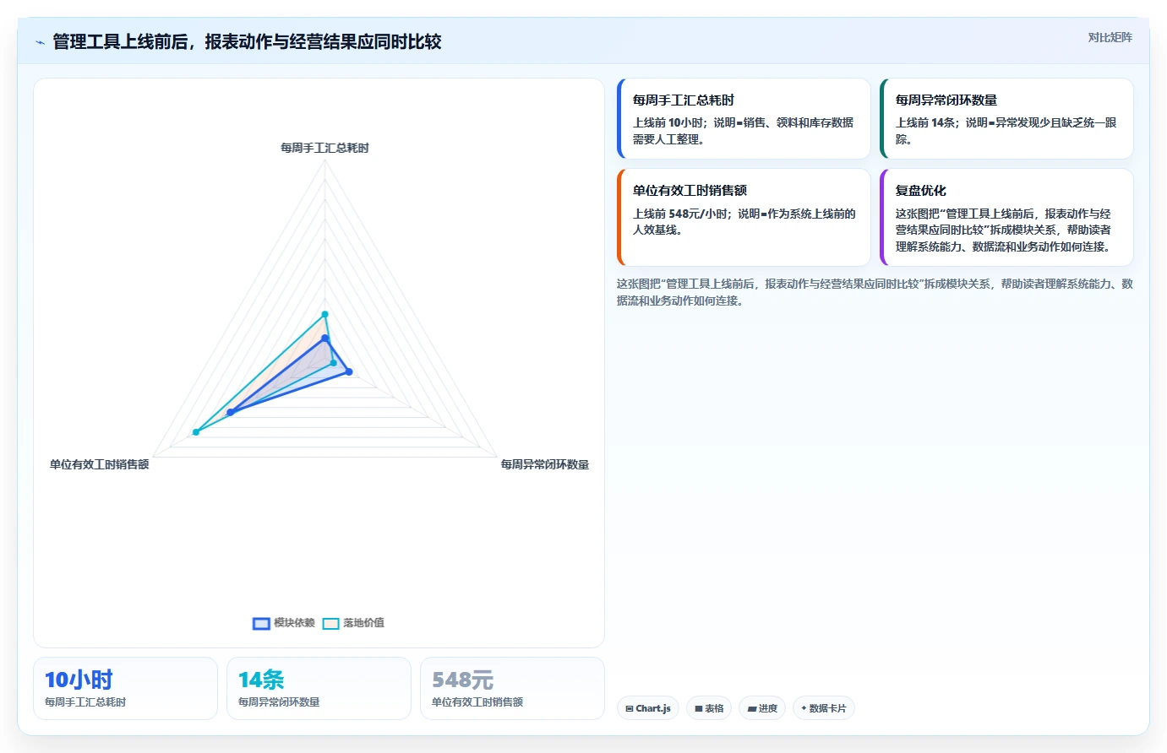
Task: Click the 14条 stat value
Action: (x=261, y=680)
